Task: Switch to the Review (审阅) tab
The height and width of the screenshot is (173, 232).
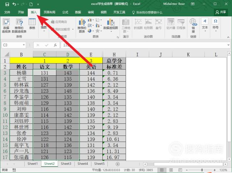Action: tap(91, 12)
